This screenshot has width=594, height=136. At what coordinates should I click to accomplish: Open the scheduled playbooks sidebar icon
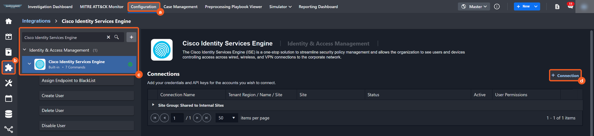9,37
